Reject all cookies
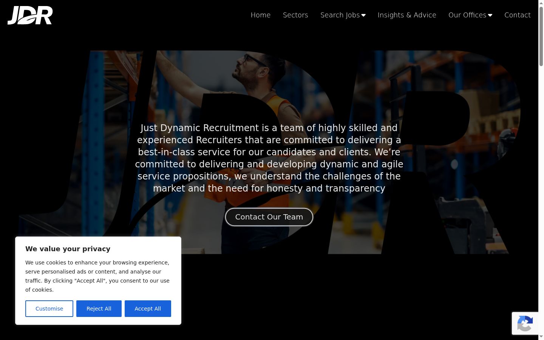Viewport: 544px width, 340px height. click(99, 309)
